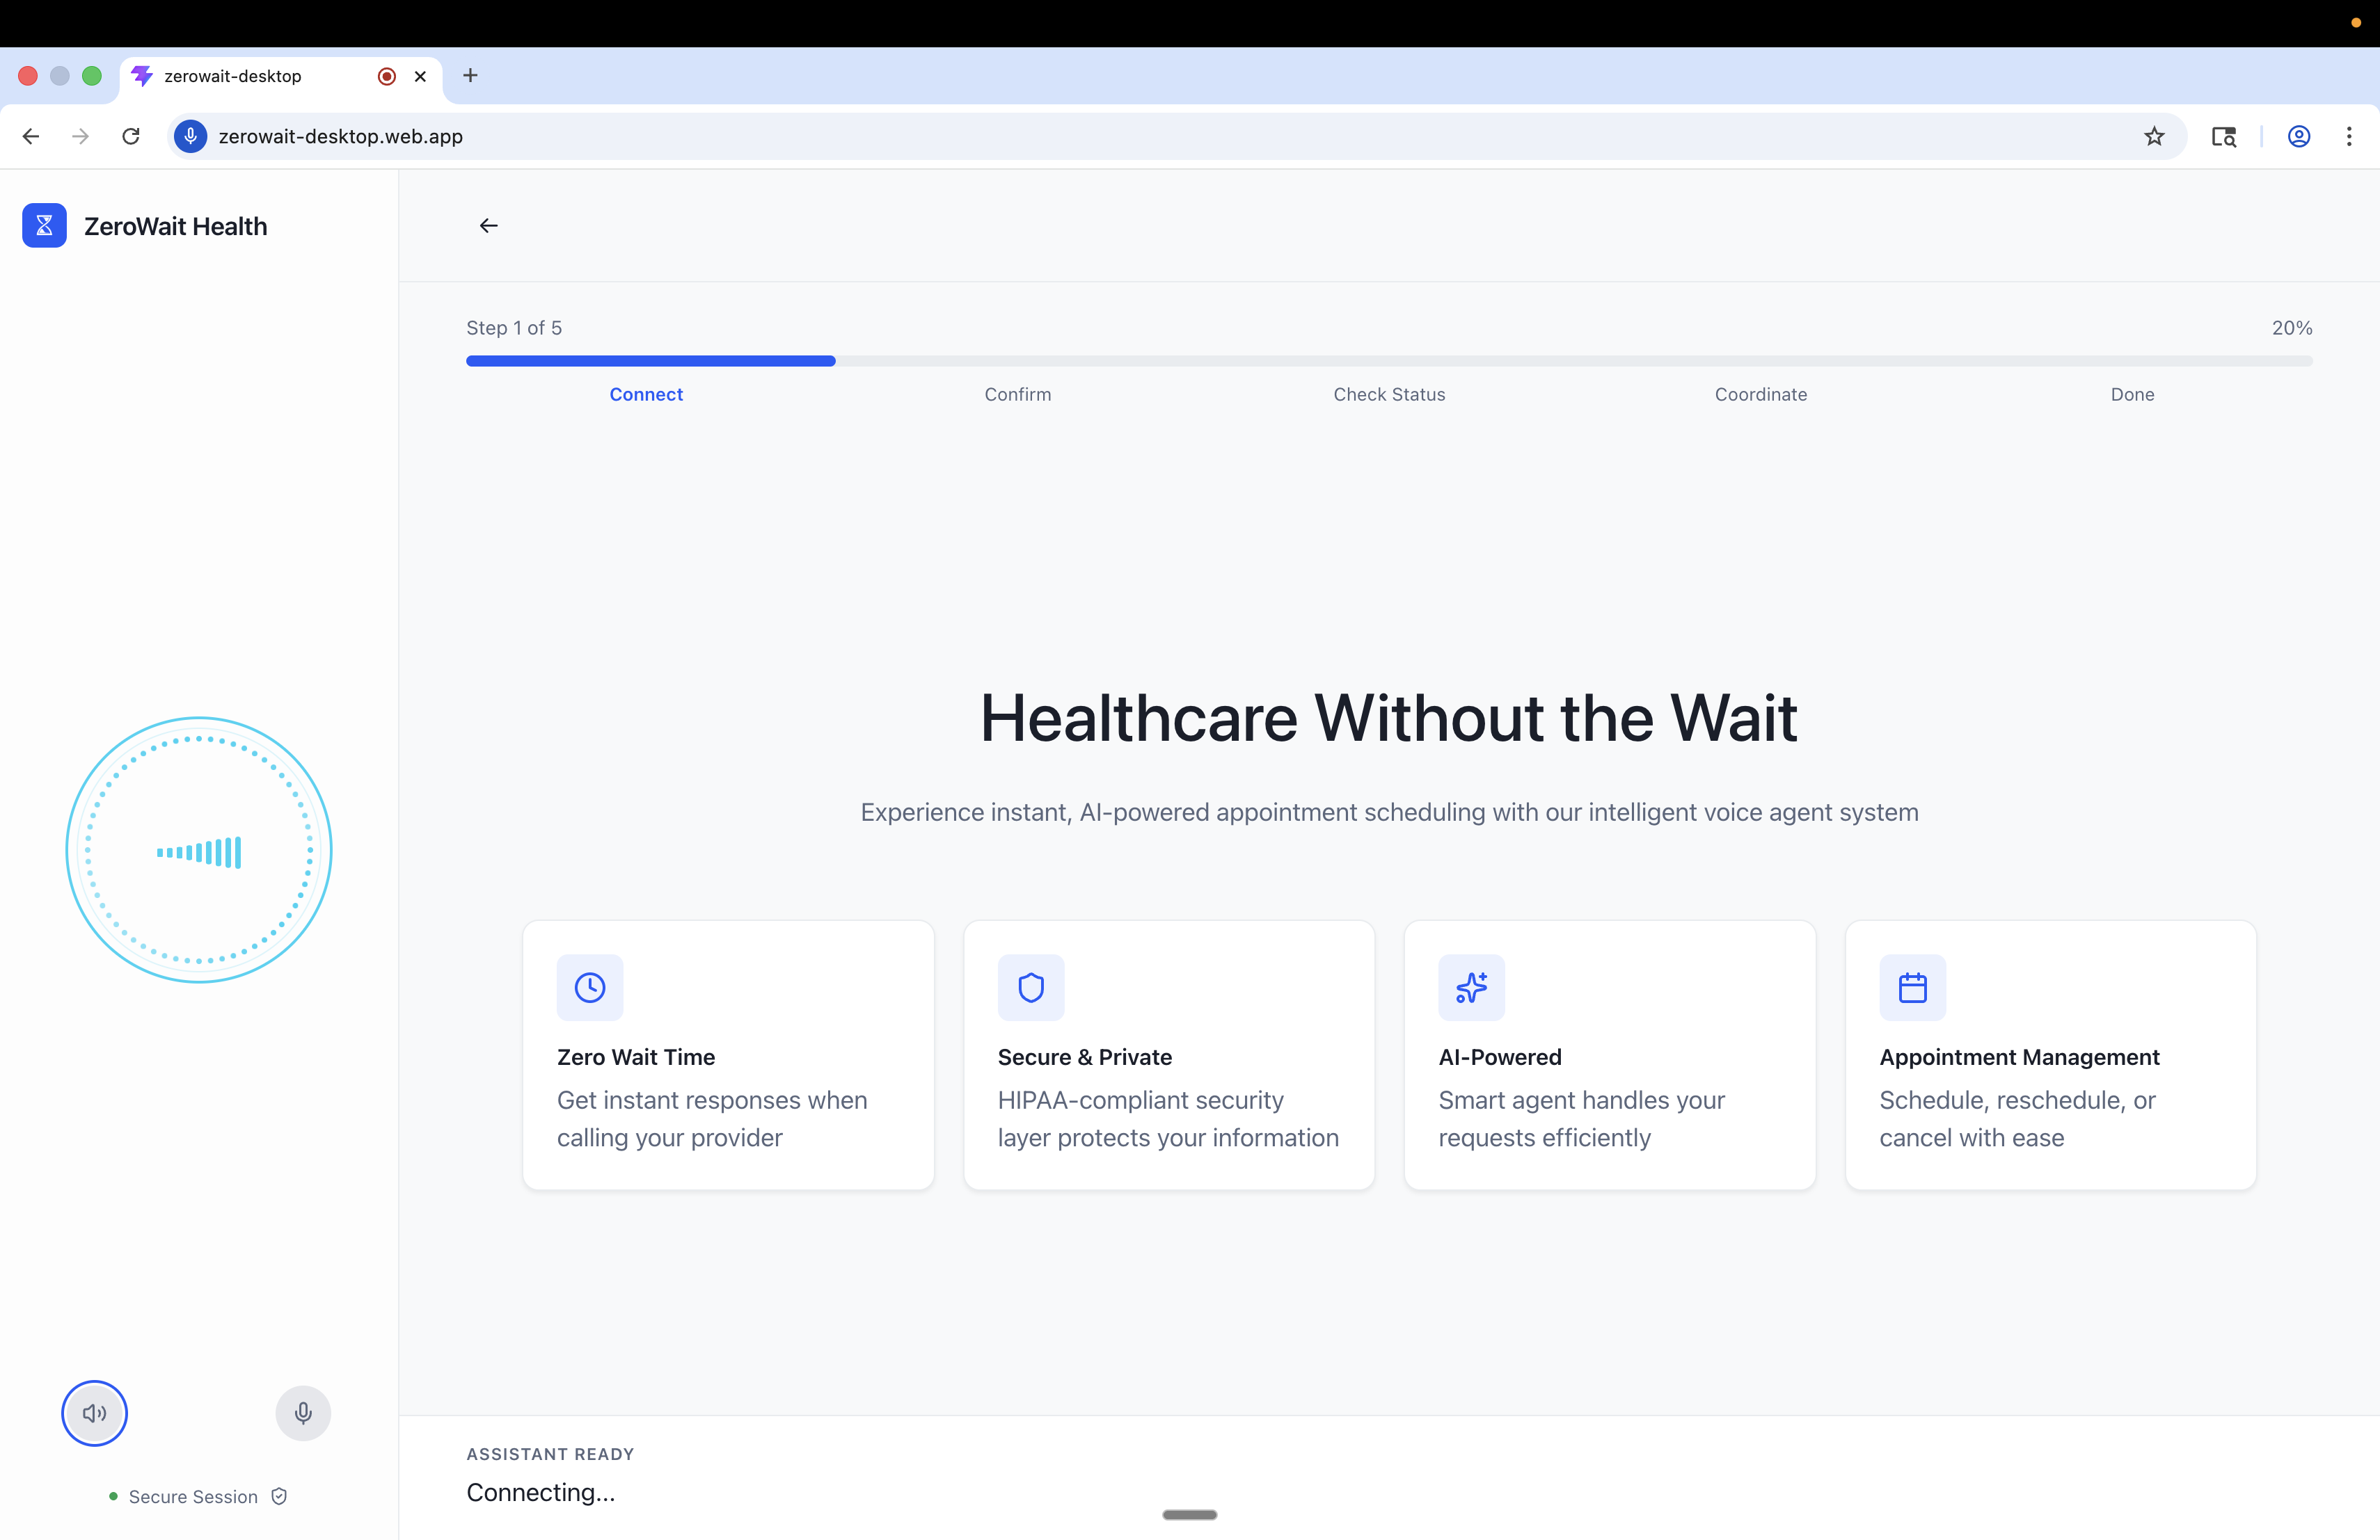Select the Confirm step label
Viewport: 2380px width, 1540px height.
pos(1017,395)
